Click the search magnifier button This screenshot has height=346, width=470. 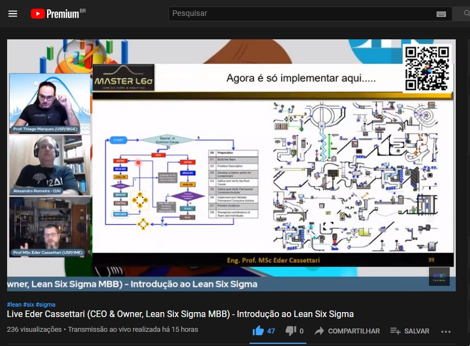pyautogui.click(x=466, y=14)
